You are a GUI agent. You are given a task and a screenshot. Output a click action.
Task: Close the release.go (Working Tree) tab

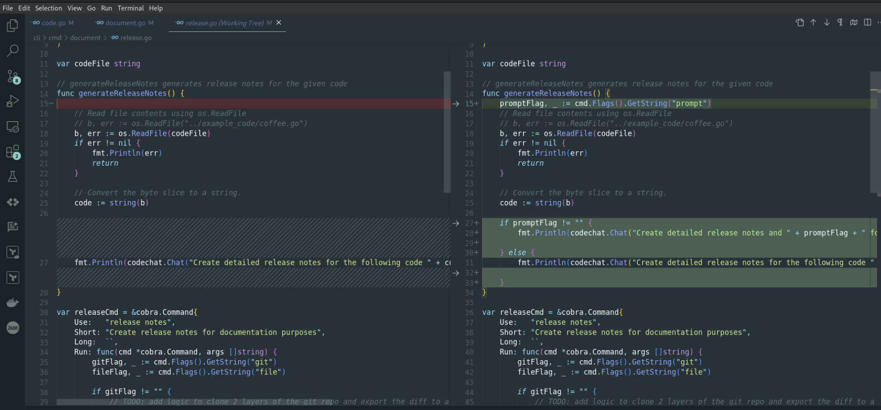coord(279,22)
